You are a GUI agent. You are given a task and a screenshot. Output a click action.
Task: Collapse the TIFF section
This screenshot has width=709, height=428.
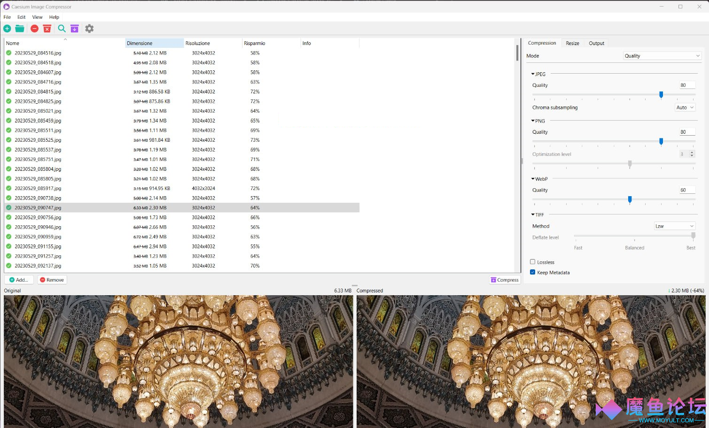pyautogui.click(x=533, y=214)
